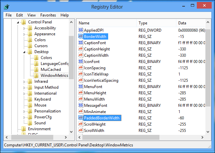The height and width of the screenshot is (153, 215).
Task: Click the IconFont binary value icon
Action: pos(81,62)
